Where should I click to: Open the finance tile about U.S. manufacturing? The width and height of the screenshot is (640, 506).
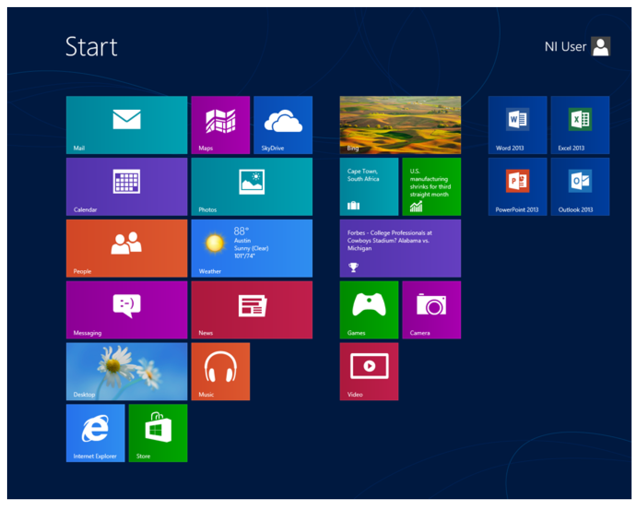tap(432, 187)
